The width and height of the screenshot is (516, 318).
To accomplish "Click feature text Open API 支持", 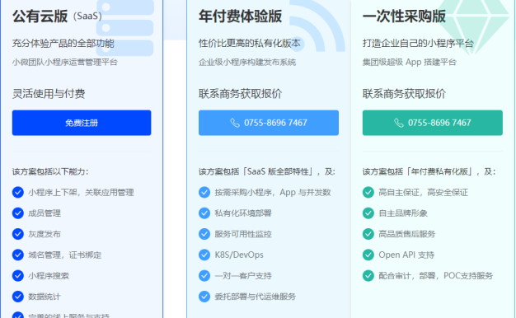I will click(x=406, y=255).
